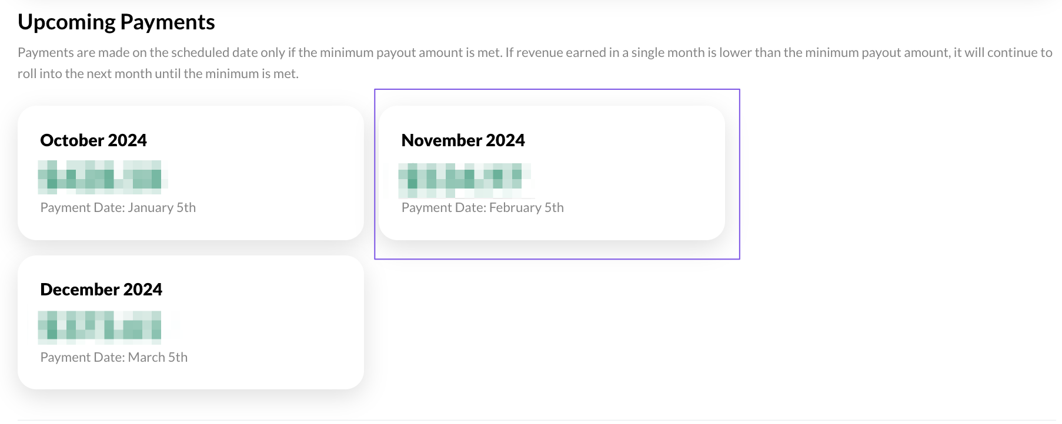Select the December 2024 card title

click(101, 290)
